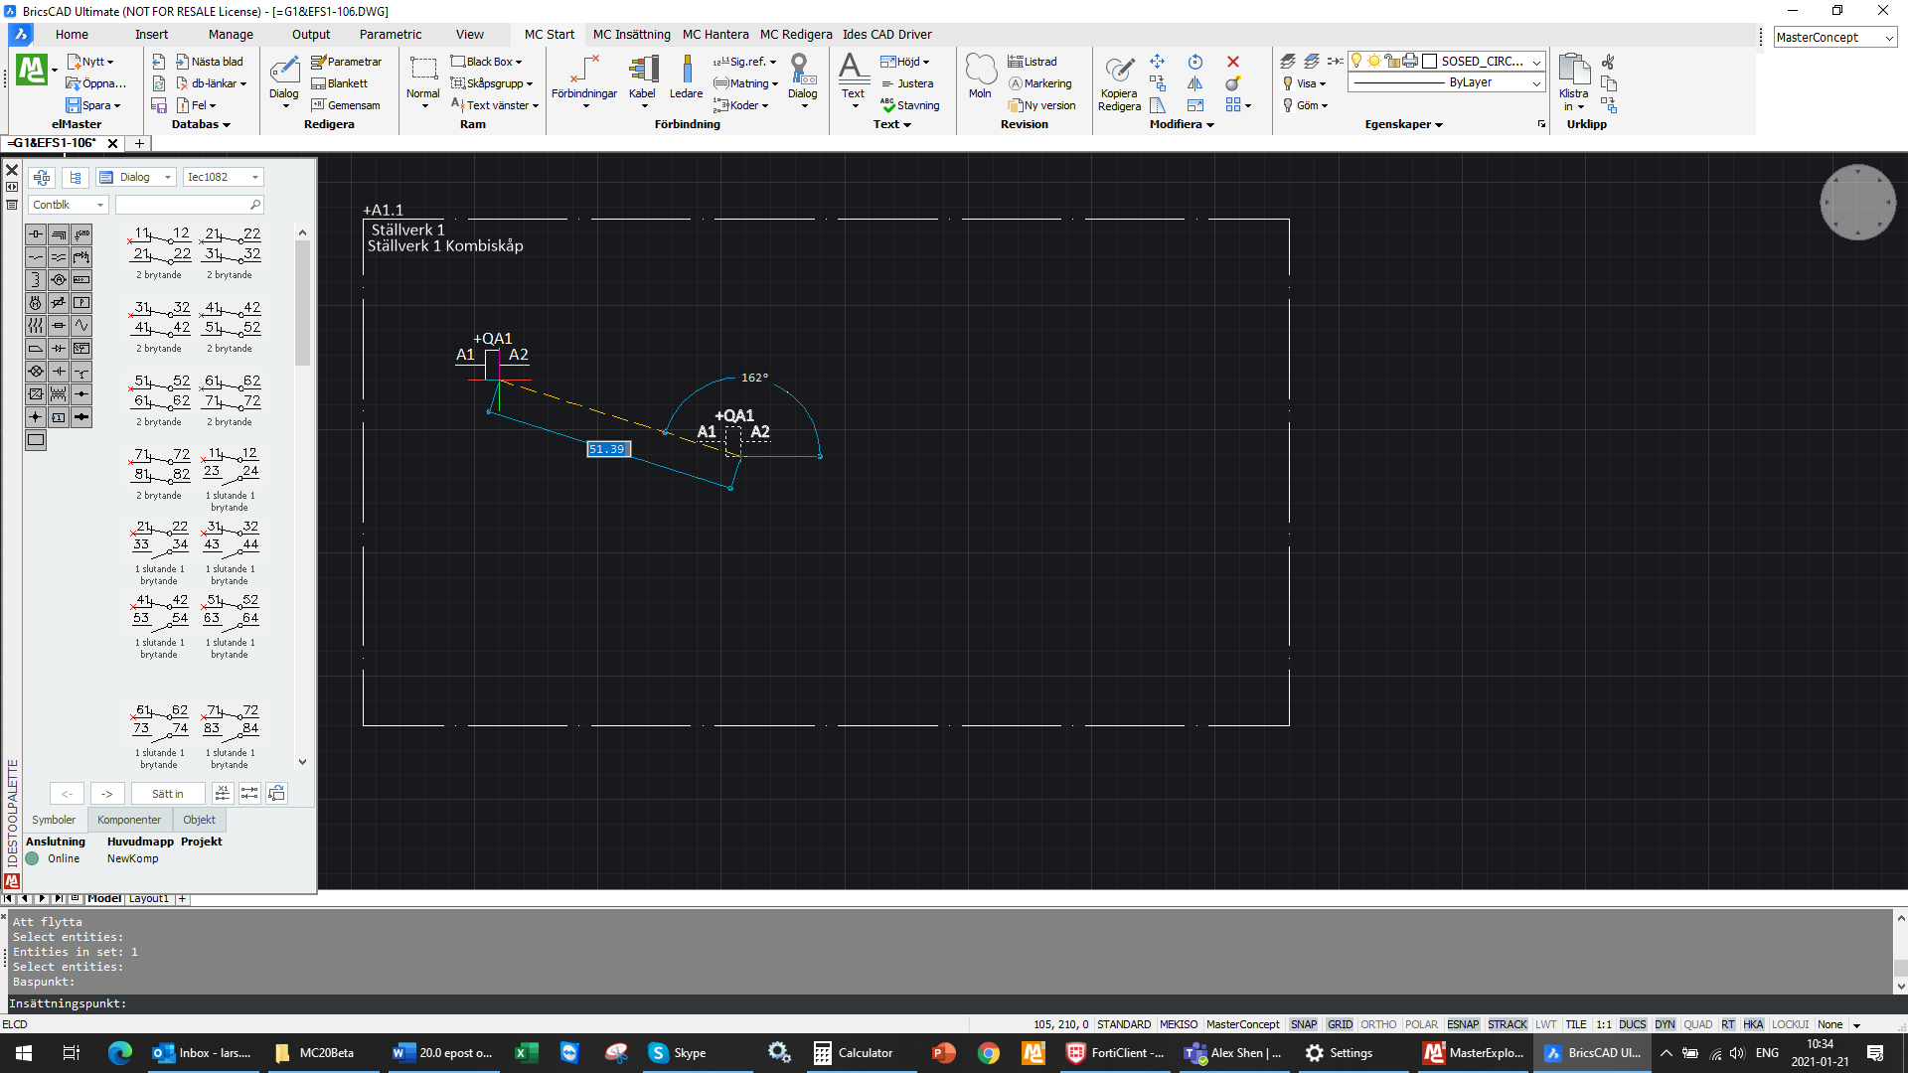Toggle GRID display in status bar
The image size is (1908, 1073).
pyautogui.click(x=1340, y=1024)
